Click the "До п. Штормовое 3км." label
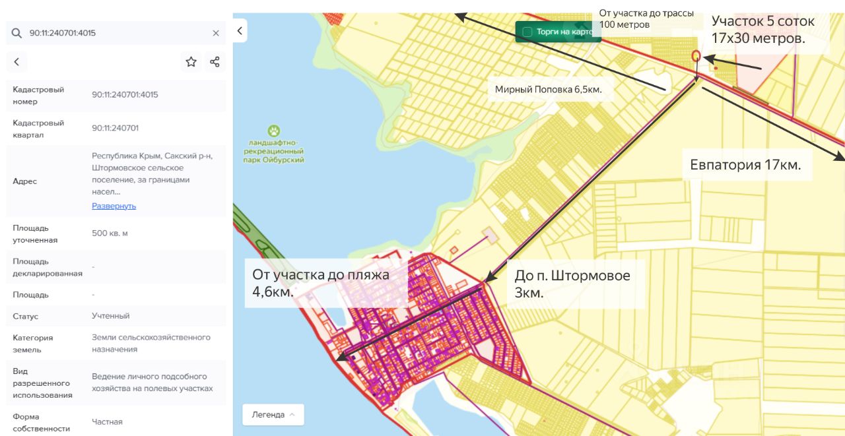This screenshot has height=436, width=845. [572, 284]
